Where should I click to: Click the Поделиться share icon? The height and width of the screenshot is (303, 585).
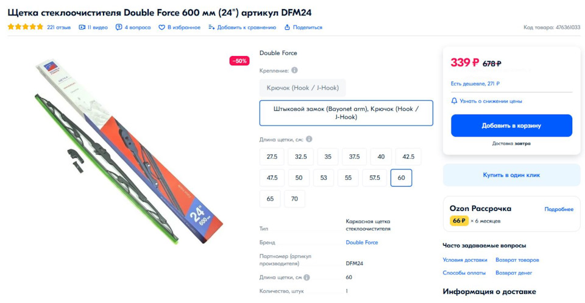(288, 27)
